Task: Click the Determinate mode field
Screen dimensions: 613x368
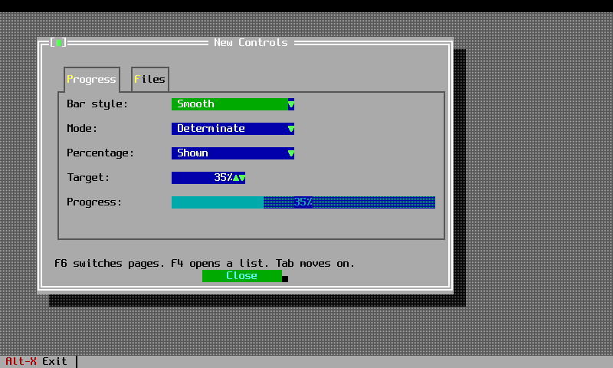Action: point(230,129)
